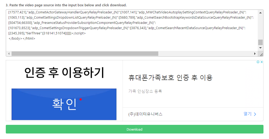Click the ad info (i) icon

tap(258, 62)
